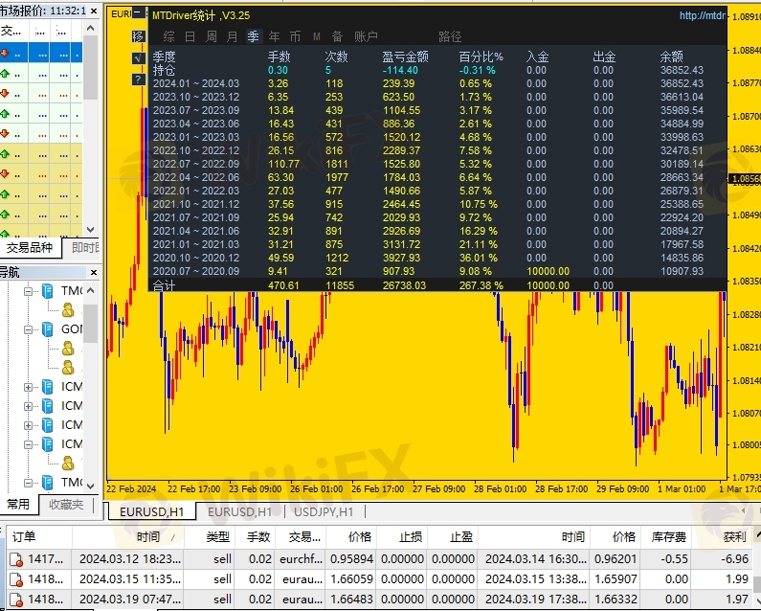
Task: Switch to the 交易品种 symbols tab
Action: [x=29, y=248]
